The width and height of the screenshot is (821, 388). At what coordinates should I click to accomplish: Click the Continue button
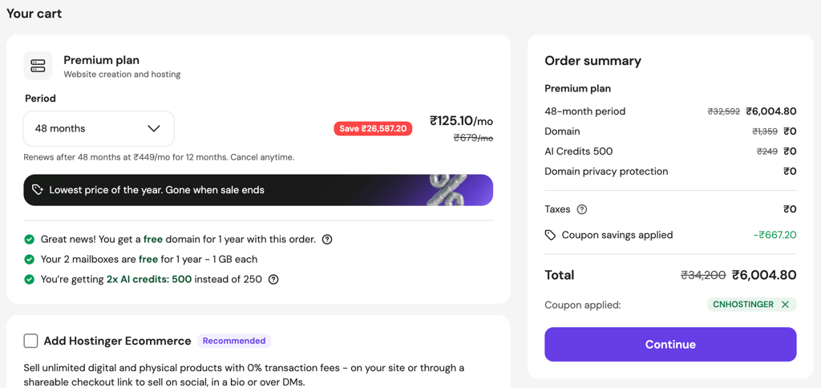tap(670, 345)
